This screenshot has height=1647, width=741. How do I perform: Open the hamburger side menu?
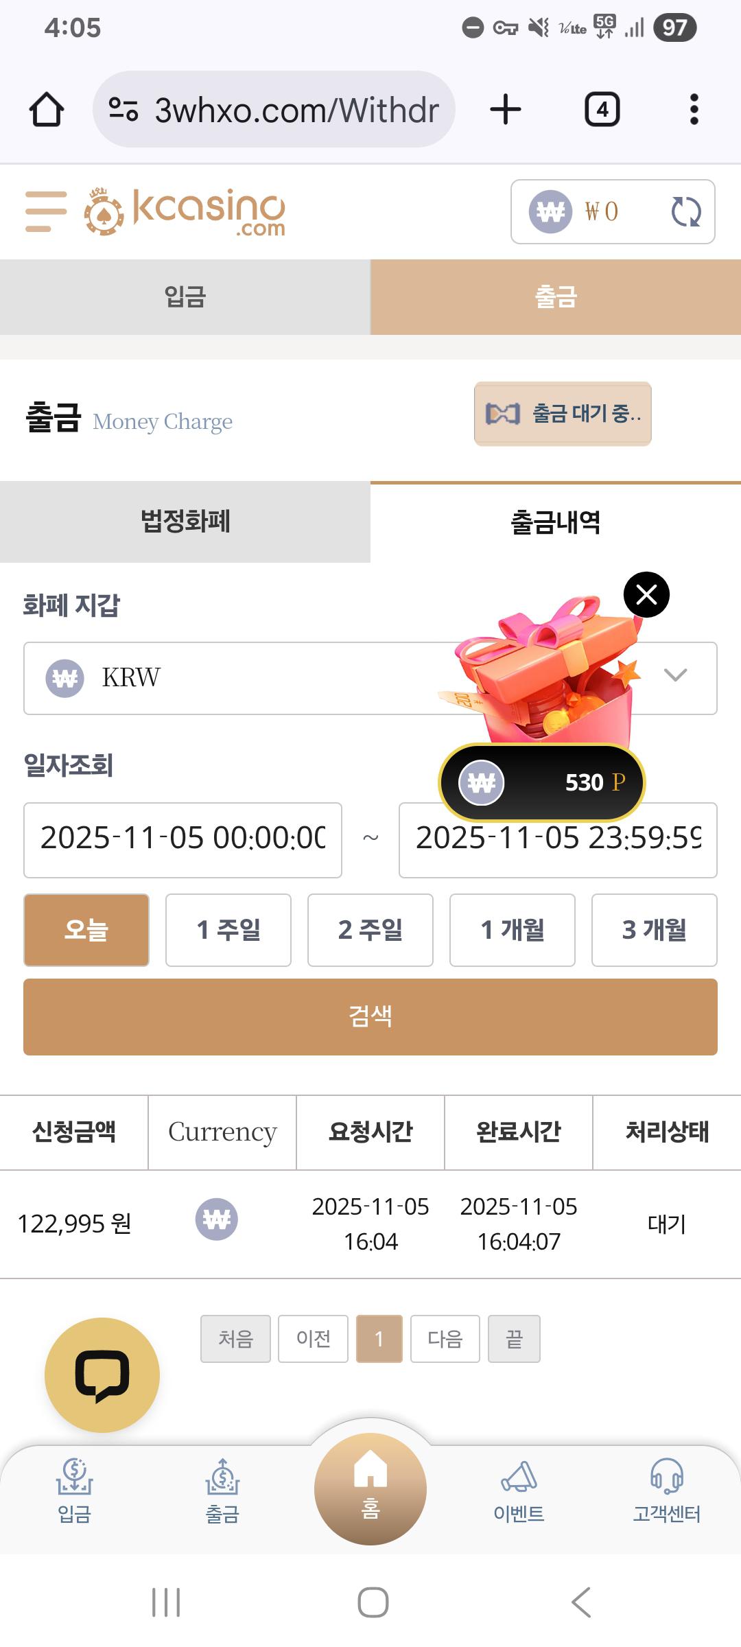tap(46, 211)
